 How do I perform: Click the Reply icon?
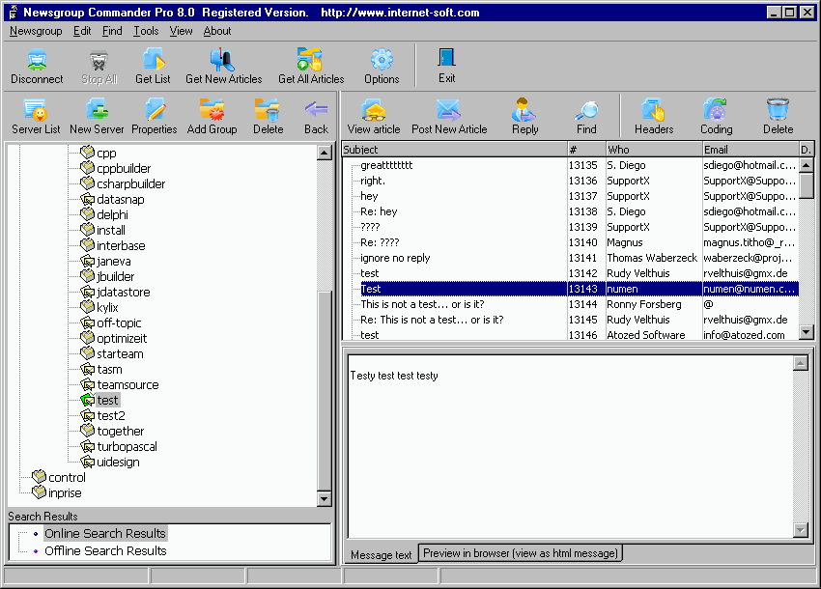coord(525,117)
